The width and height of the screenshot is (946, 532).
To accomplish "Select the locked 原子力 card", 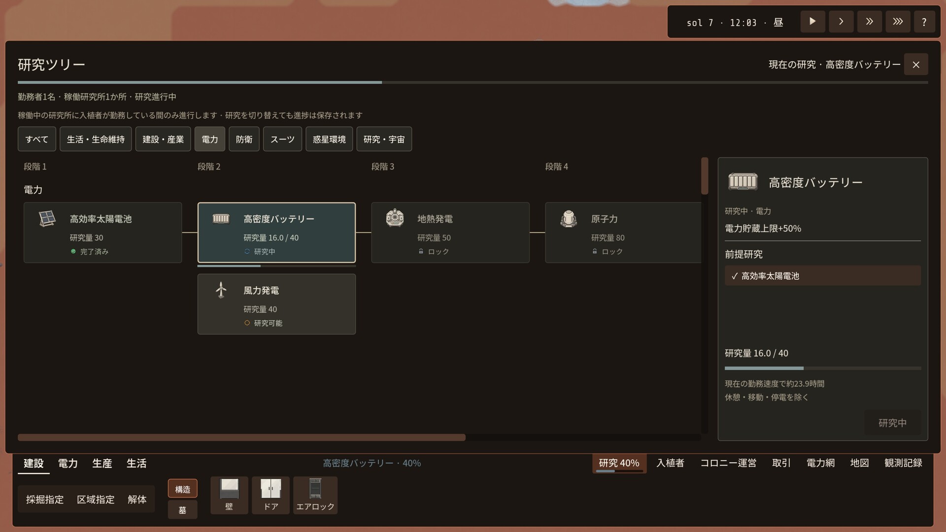I will [623, 233].
